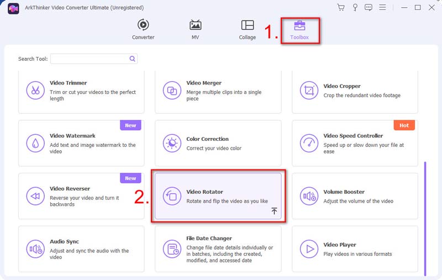442x280 pixels.
Task: Click the Video Merger icon
Action: pyautogui.click(x=172, y=91)
